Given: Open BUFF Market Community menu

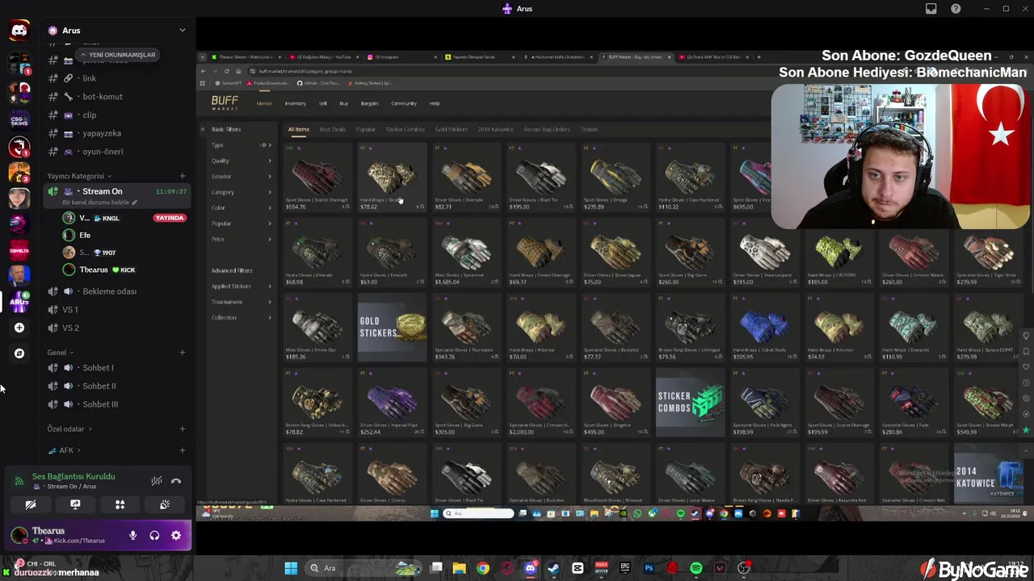Looking at the screenshot, I should tap(404, 103).
